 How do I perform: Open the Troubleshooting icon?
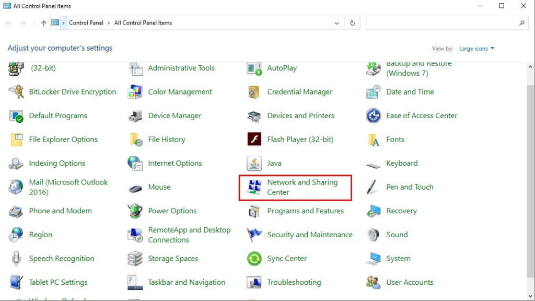[x=254, y=282]
